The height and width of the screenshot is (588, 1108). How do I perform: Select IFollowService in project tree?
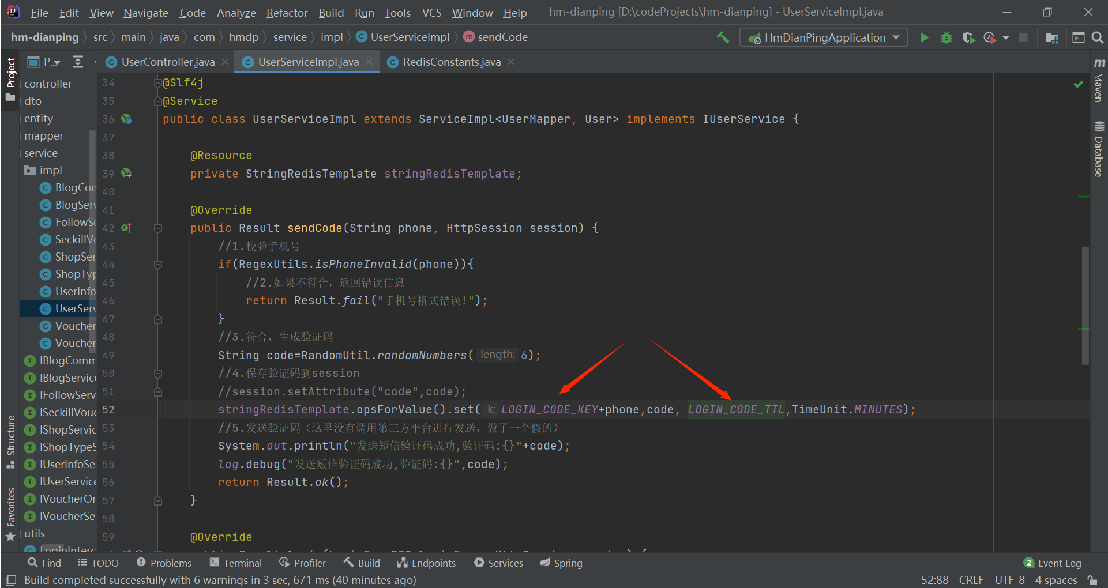click(61, 395)
